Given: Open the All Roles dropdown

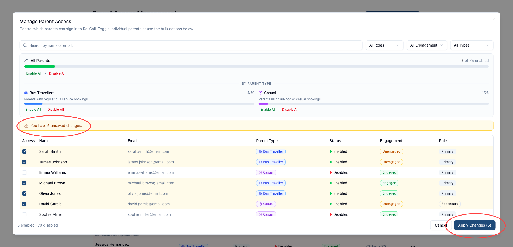Looking at the screenshot, I should pos(384,45).
